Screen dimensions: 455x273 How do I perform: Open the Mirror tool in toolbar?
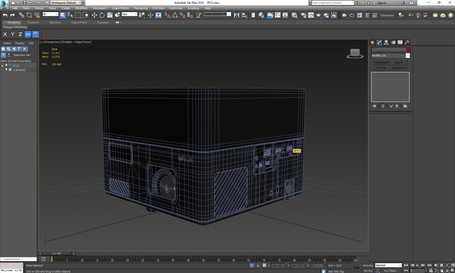pos(237,15)
